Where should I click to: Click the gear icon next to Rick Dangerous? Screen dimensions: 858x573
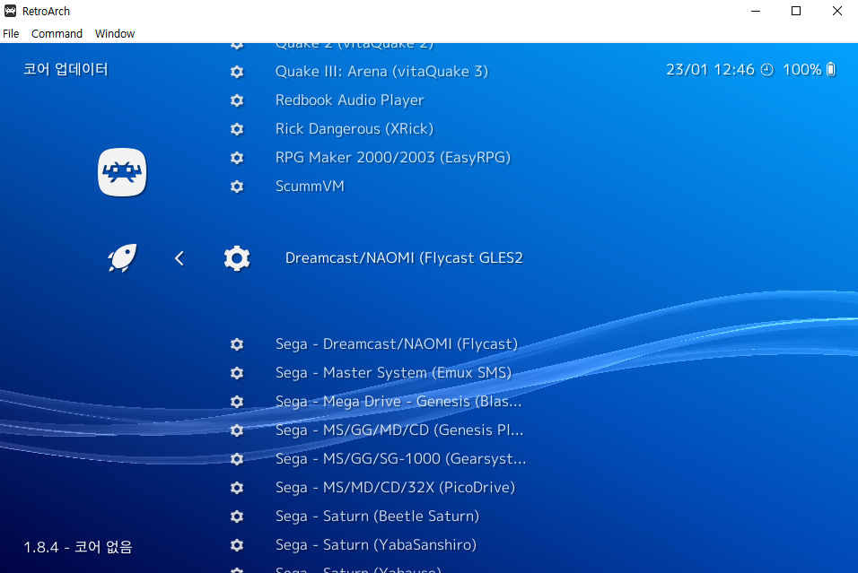[237, 129]
